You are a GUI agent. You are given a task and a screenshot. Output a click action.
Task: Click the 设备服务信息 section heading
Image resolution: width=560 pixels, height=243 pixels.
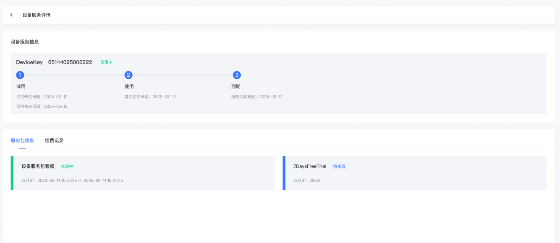25,42
